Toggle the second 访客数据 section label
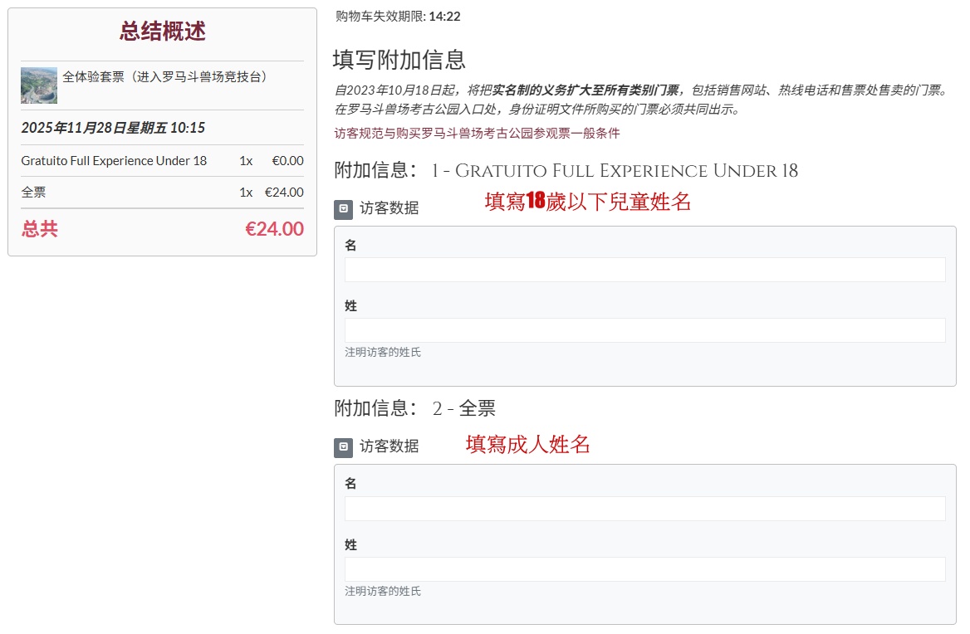970x634 pixels. pyautogui.click(x=389, y=446)
